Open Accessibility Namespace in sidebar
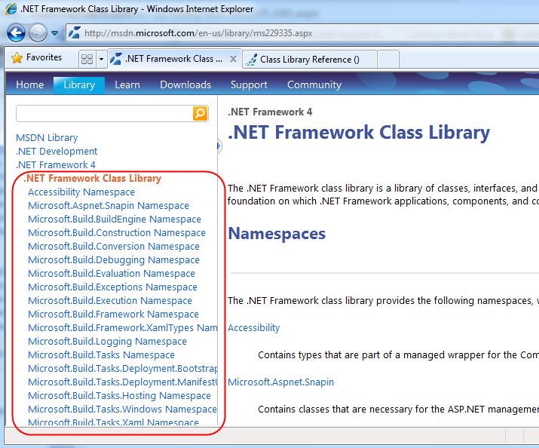Viewport: 539px width, 448px height. point(81,192)
